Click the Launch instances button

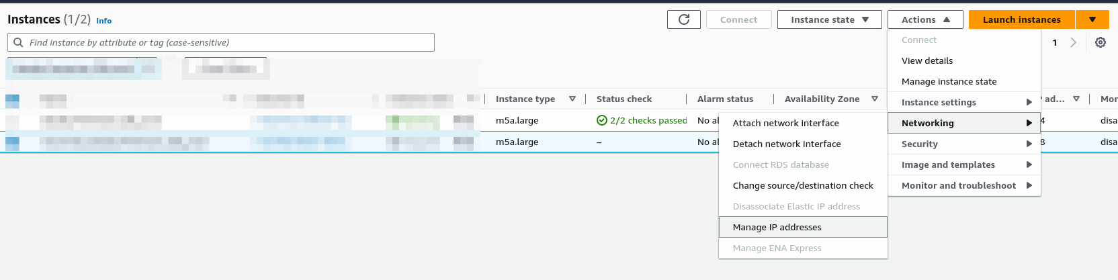coord(1021,19)
